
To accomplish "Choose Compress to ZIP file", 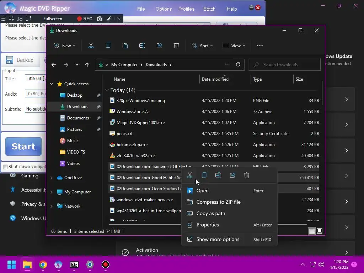I will (x=229, y=202).
